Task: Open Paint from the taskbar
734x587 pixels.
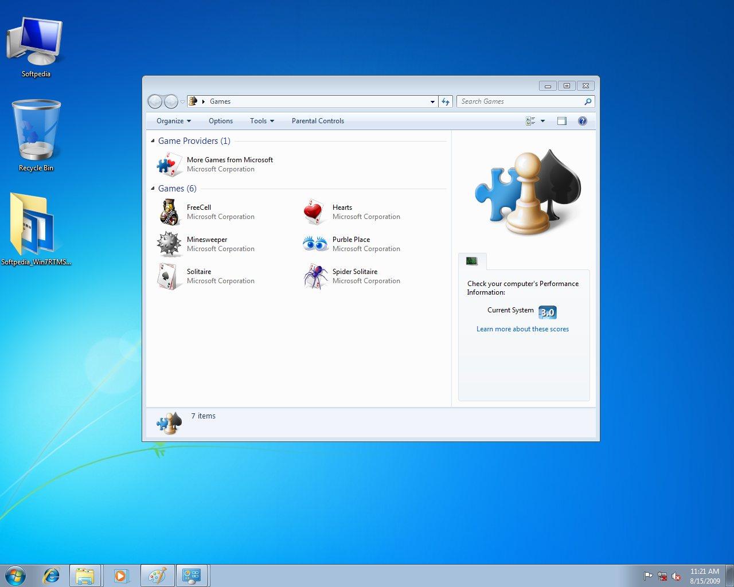Action: [157, 576]
